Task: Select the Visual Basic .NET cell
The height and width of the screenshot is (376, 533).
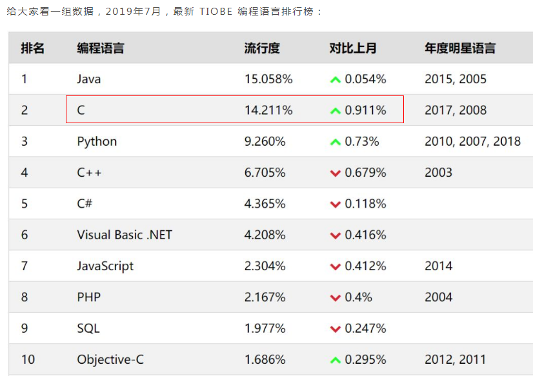Action: pyautogui.click(x=125, y=235)
